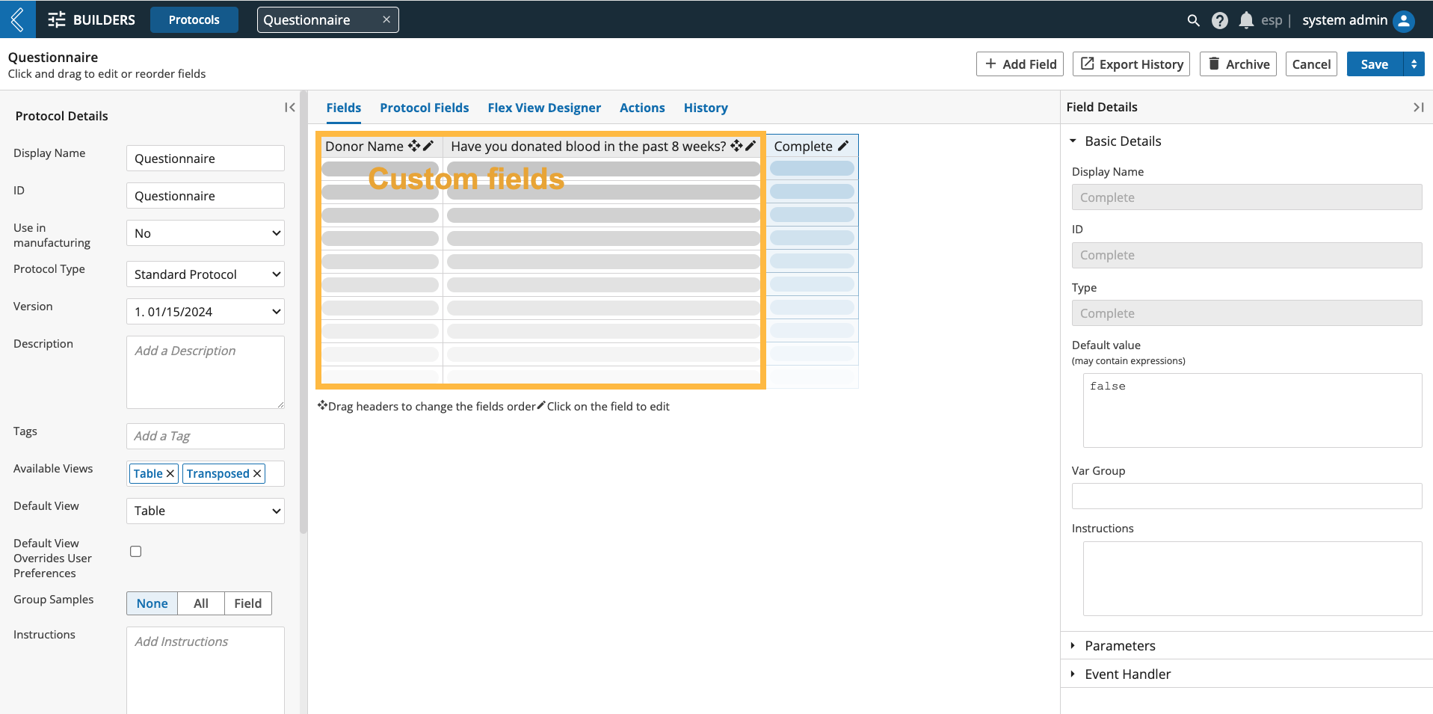1433x714 pixels.
Task: Click the Archive button
Action: (1238, 64)
